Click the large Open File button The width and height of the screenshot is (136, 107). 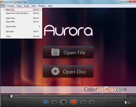tap(68, 52)
